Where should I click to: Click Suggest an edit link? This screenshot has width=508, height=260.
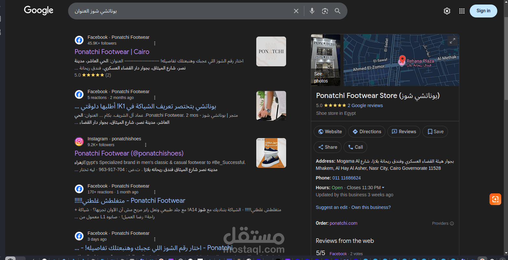(332, 207)
